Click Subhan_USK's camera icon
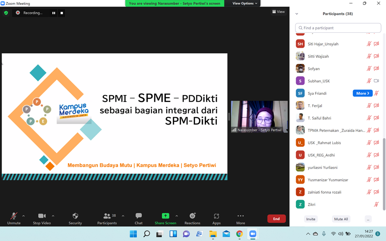Screen dimensions: 386x241 pyautogui.click(x=377, y=81)
